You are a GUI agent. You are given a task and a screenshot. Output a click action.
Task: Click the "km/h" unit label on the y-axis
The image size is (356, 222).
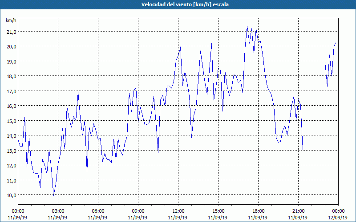click(11, 20)
